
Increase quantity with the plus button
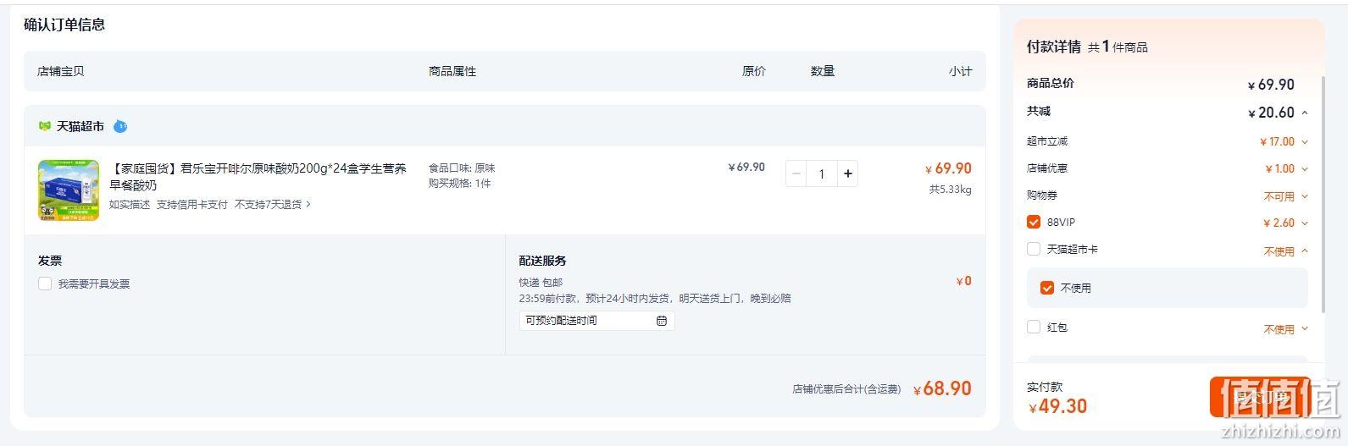click(848, 173)
